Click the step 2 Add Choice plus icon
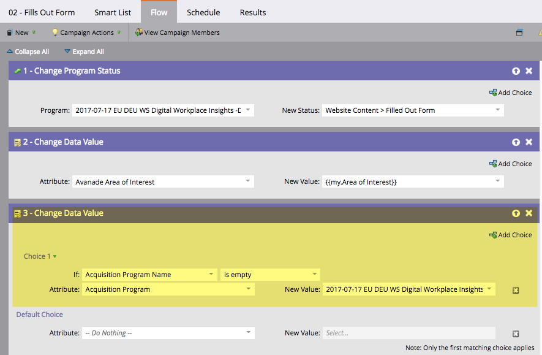The height and width of the screenshot is (355, 542). pos(493,163)
